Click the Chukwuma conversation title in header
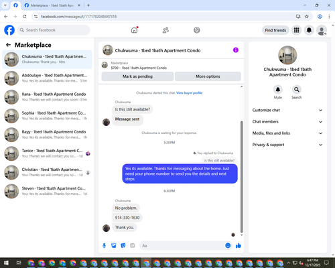The height and width of the screenshot is (268, 335). click(157, 50)
